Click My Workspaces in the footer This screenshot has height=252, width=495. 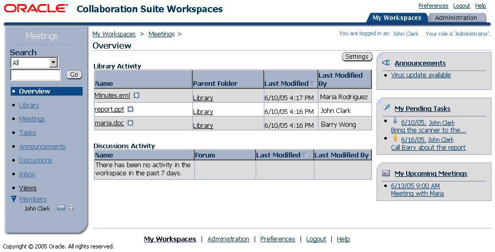tap(170, 239)
